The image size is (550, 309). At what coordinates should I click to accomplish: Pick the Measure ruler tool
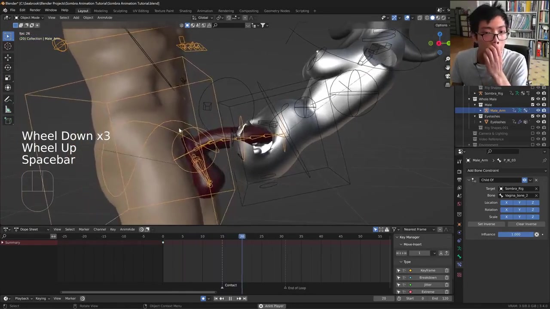(x=8, y=110)
